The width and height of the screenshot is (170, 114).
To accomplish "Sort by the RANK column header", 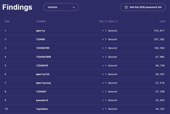I will click(7, 21).
